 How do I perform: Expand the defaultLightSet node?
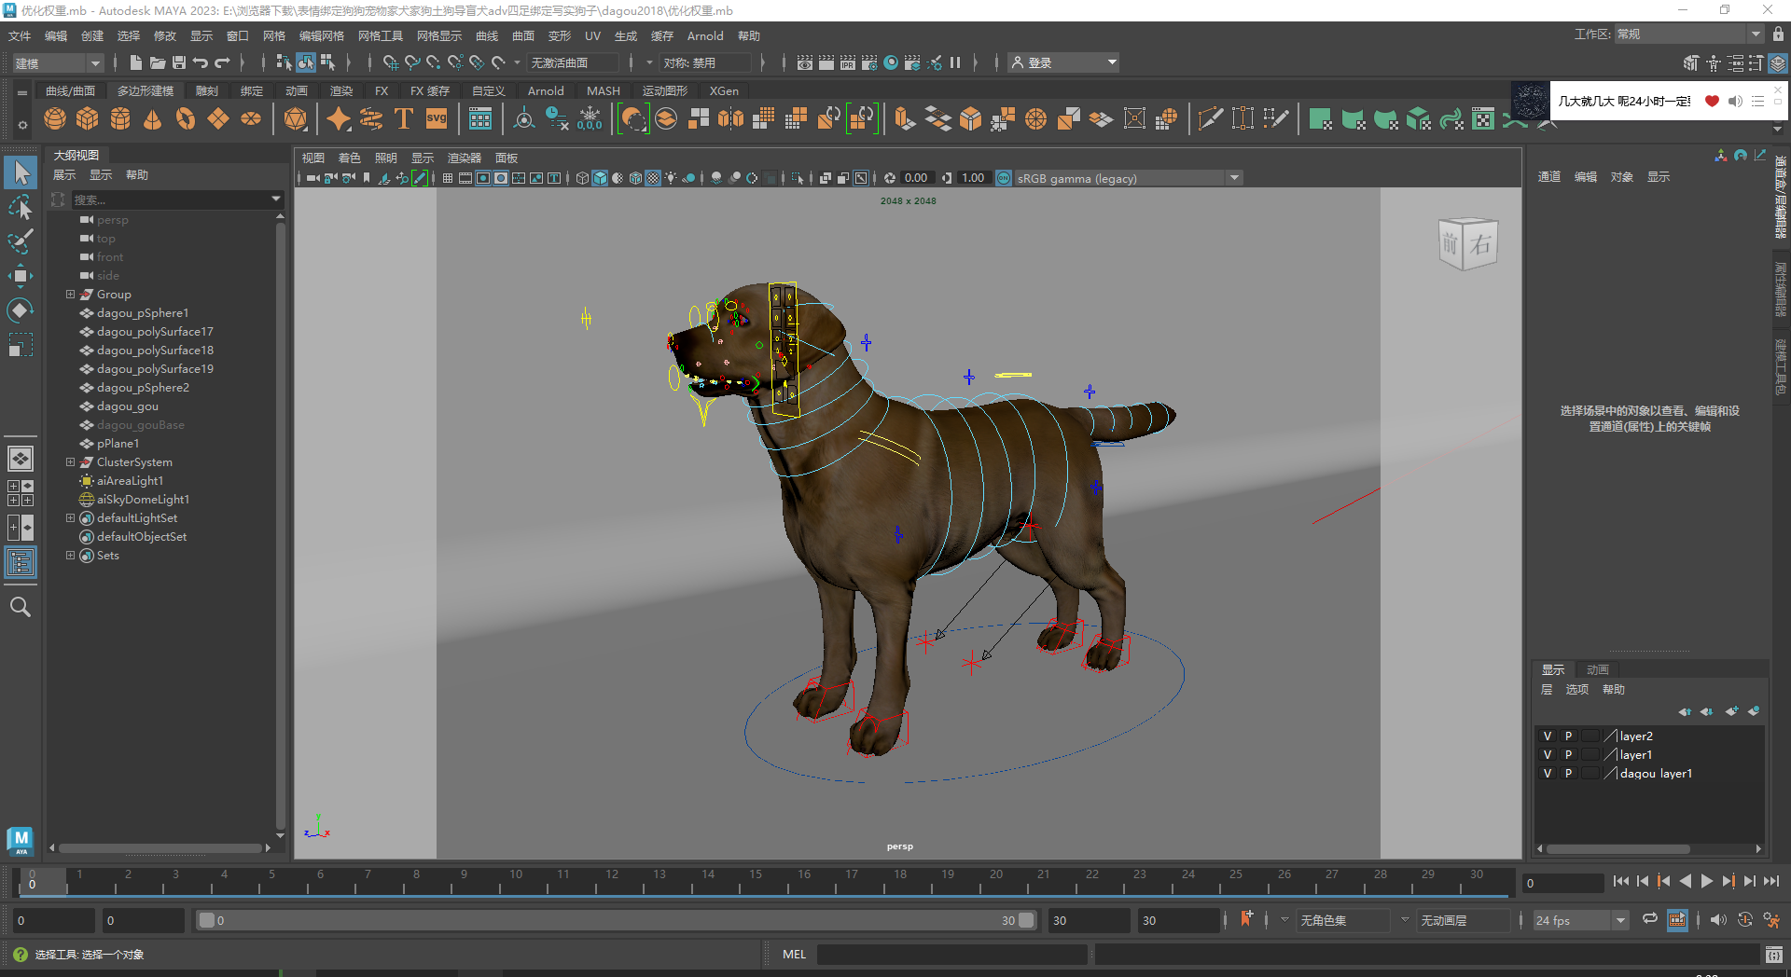pos(70,518)
